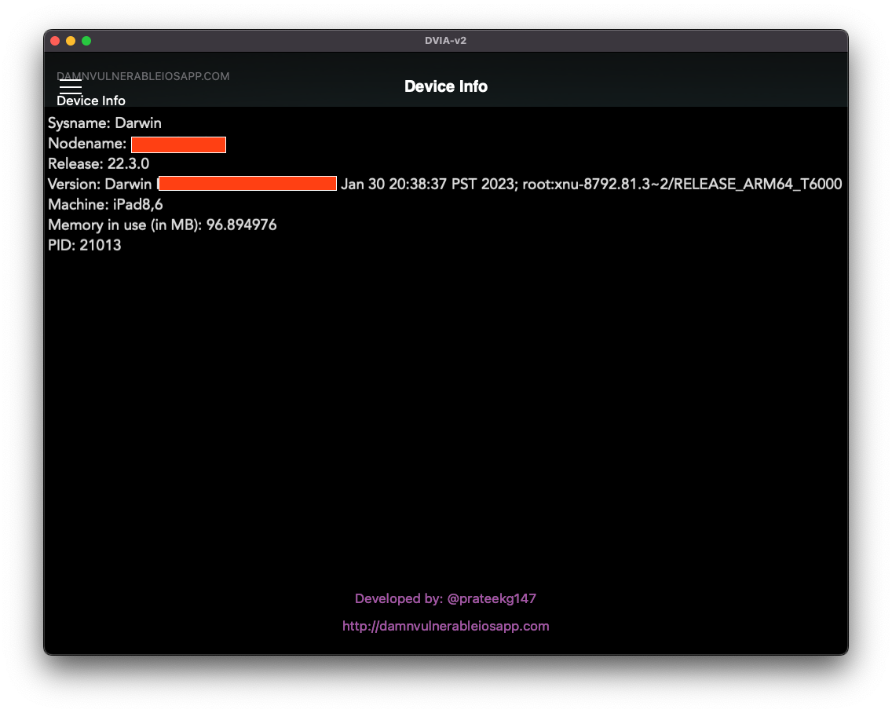Open the damnvulnerableiosapp.com website link
Image resolution: width=892 pixels, height=713 pixels.
pyautogui.click(x=445, y=626)
